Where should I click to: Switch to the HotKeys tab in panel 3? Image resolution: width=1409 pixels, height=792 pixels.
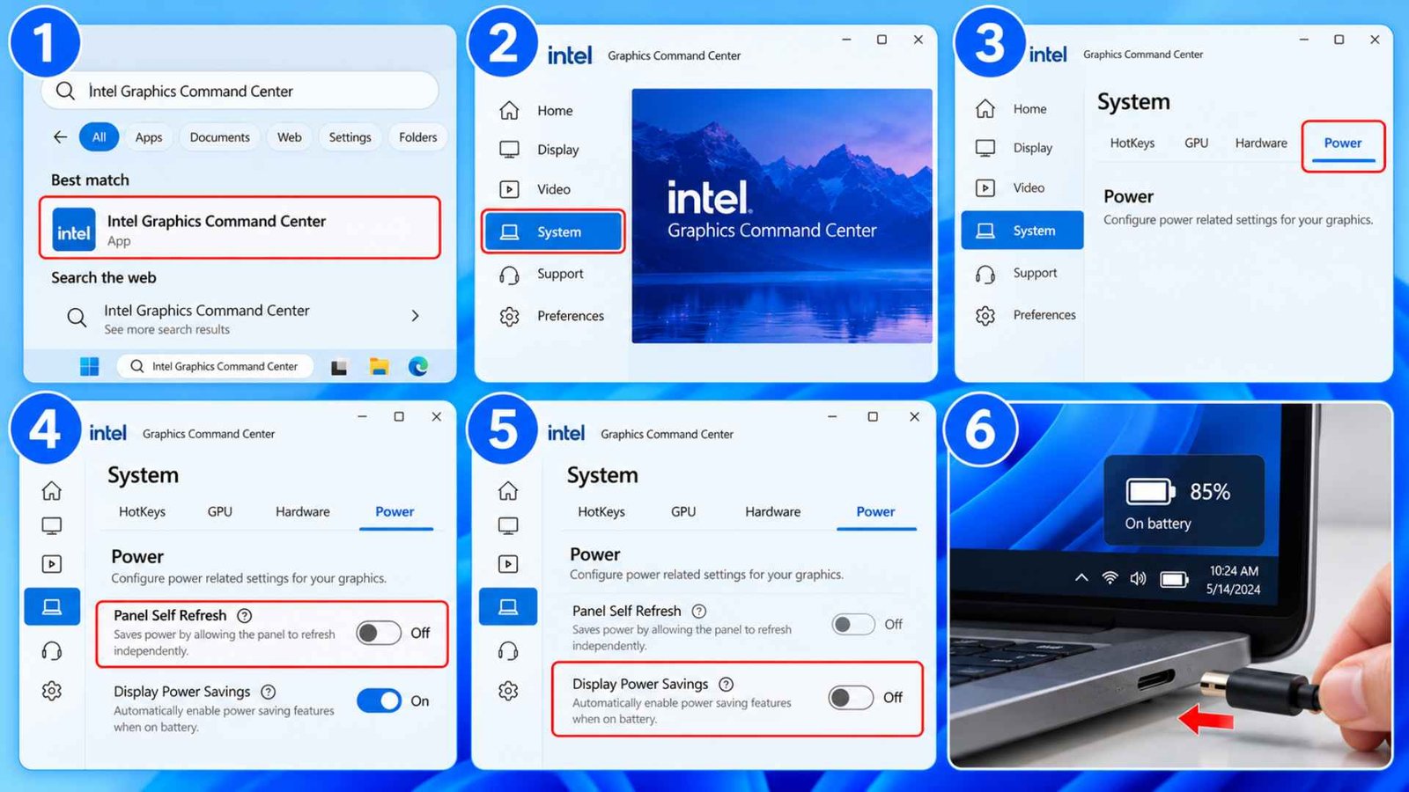pos(1132,143)
